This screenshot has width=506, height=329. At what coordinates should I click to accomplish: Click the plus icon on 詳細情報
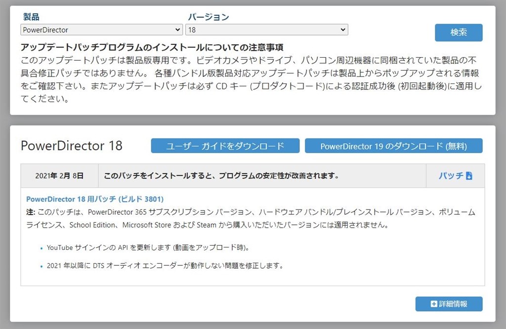(x=434, y=304)
